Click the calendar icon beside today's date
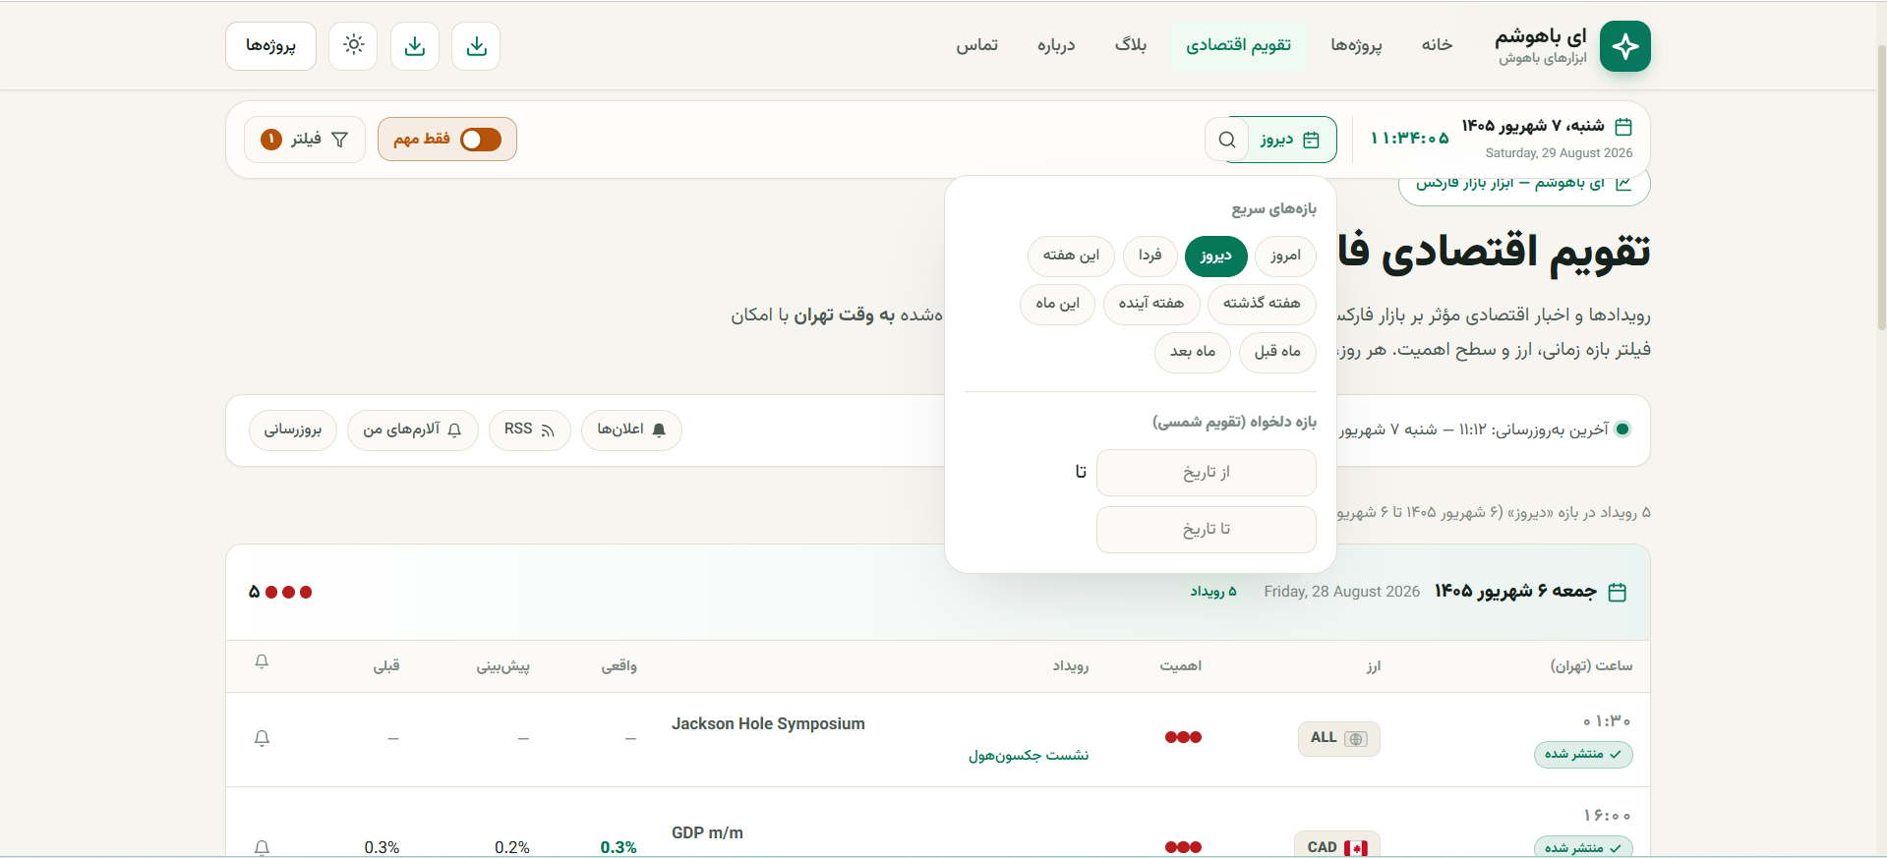 (x=1623, y=127)
